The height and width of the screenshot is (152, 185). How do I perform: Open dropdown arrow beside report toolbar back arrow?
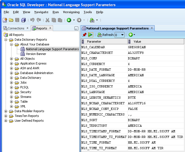(134, 35)
